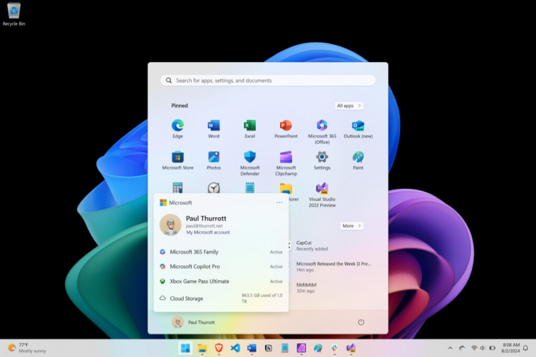Viewport: 536px width, 357px height.
Task: Launch Visual Studio 2022 Preview
Action: 321,188
